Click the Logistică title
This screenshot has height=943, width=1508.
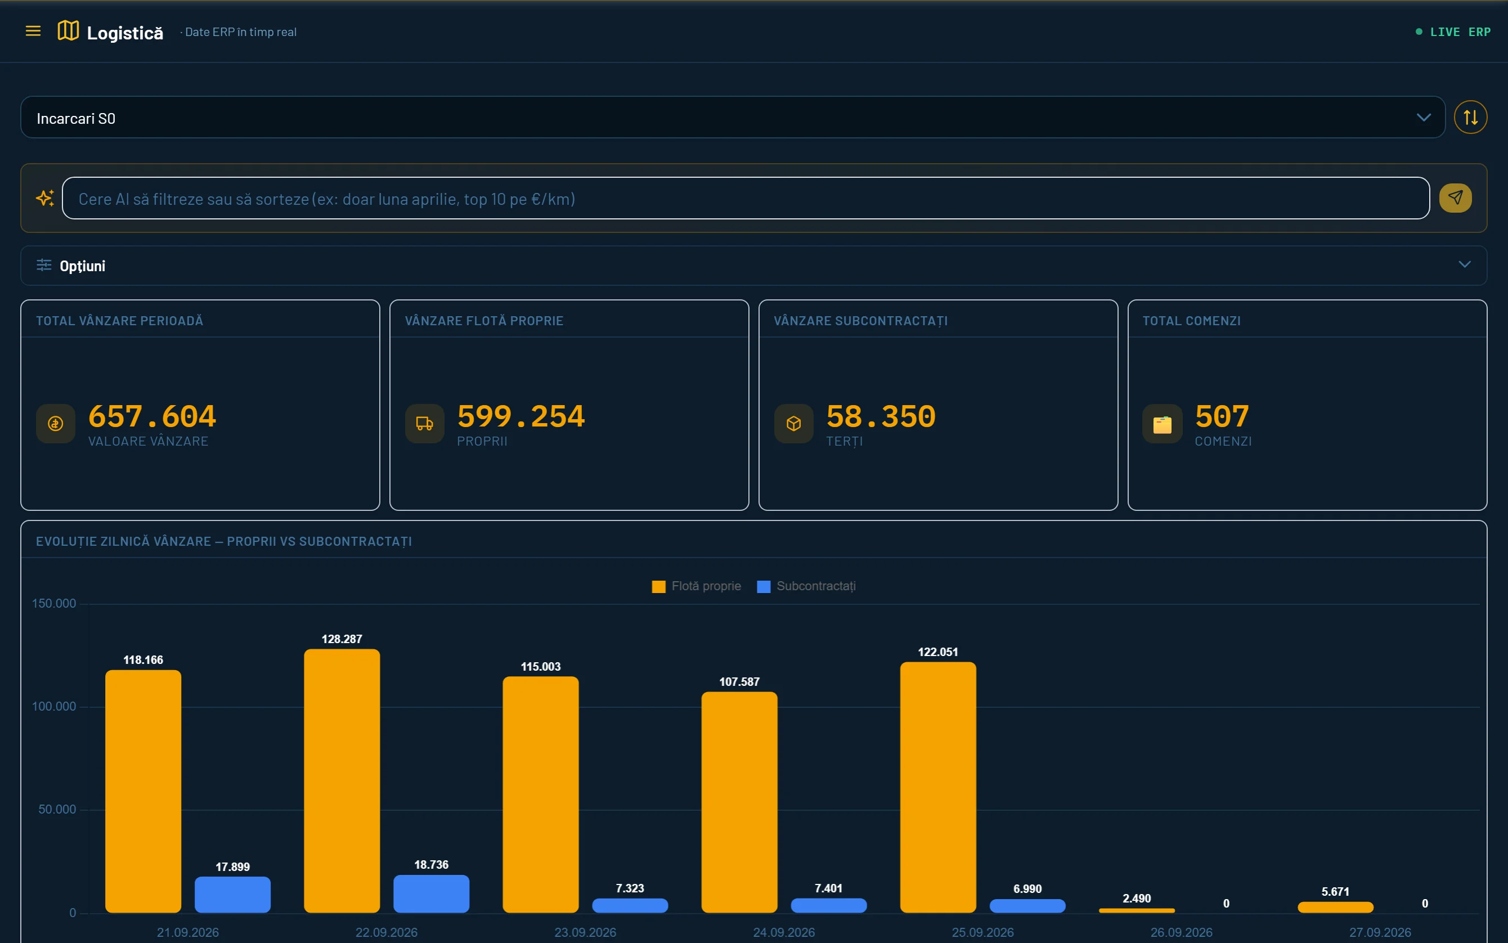125,33
